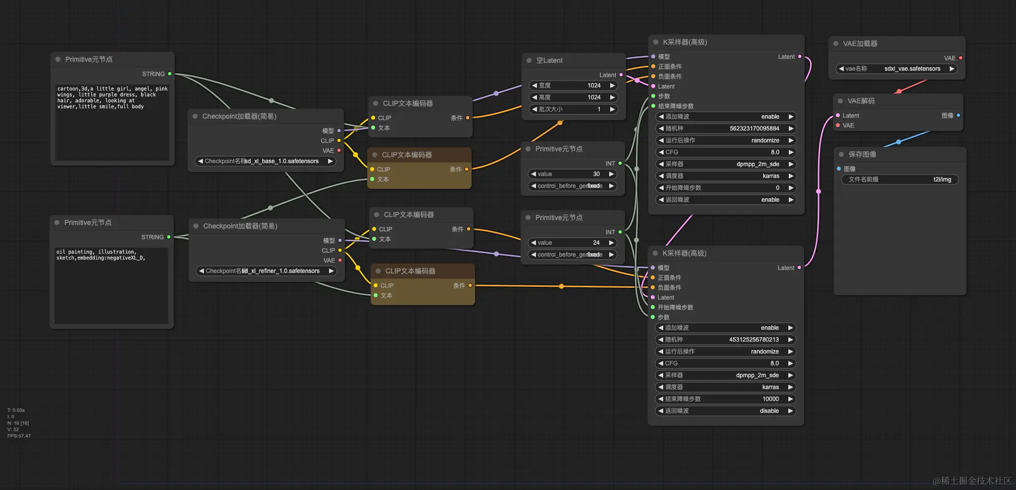Open the sd_xl_base_1.0.safetensors checkpoint dropdown

tap(265, 161)
